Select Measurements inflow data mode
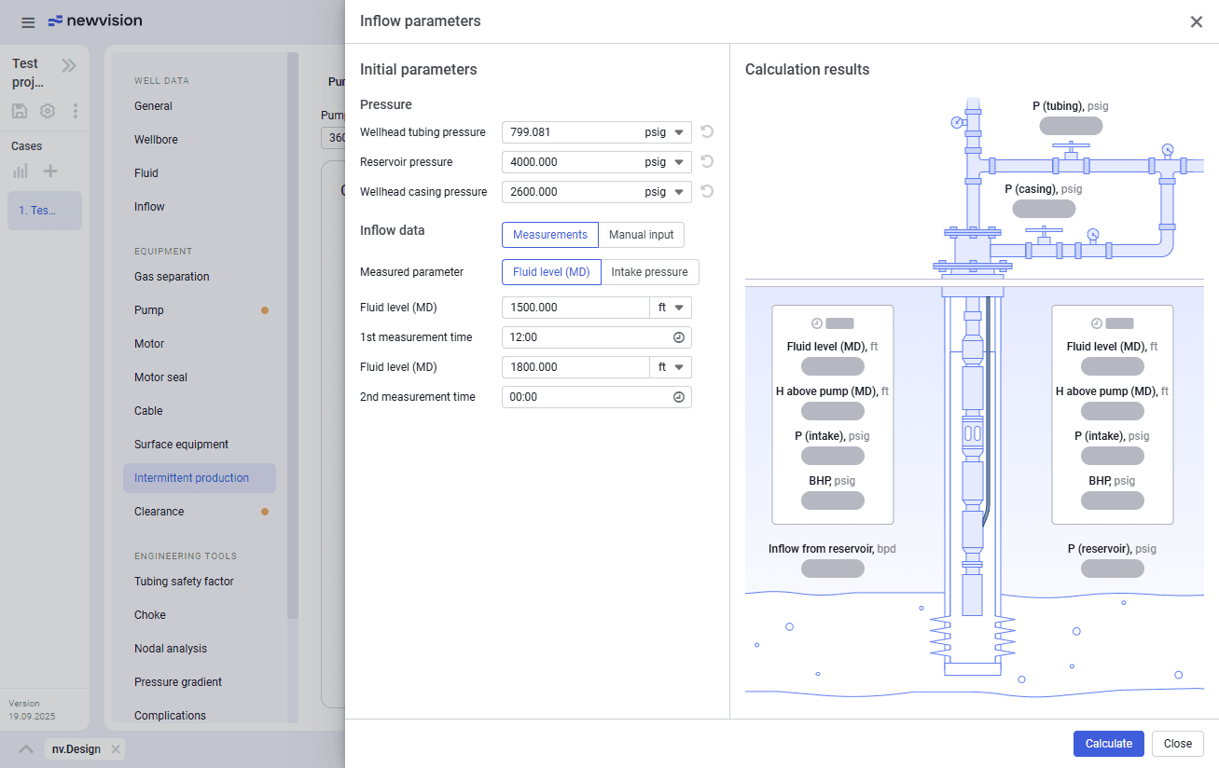 (550, 235)
